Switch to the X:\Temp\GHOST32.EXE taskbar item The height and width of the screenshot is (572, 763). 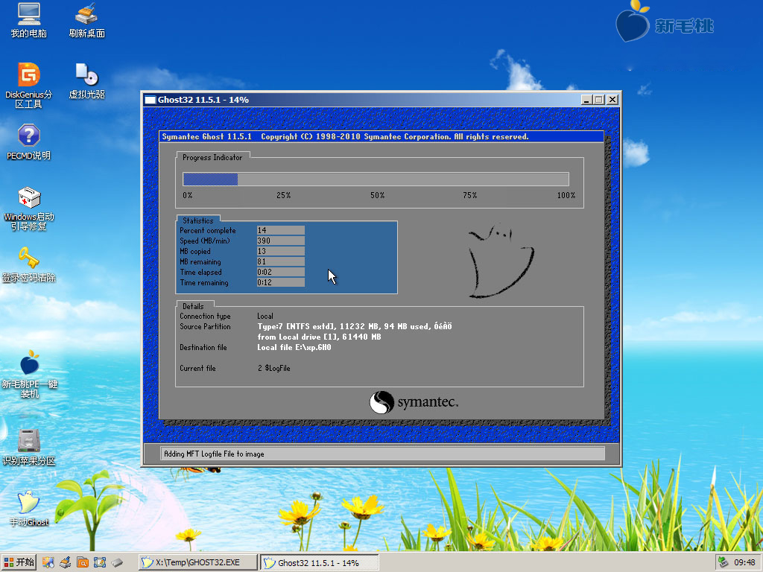197,563
